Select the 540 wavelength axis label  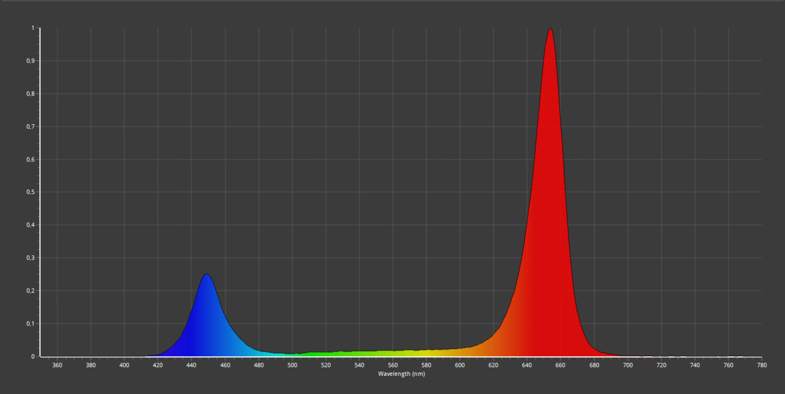click(359, 365)
